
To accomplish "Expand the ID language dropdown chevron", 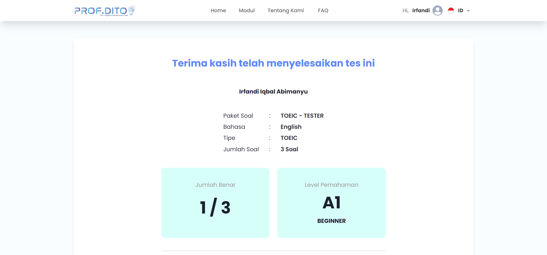I will click(468, 11).
